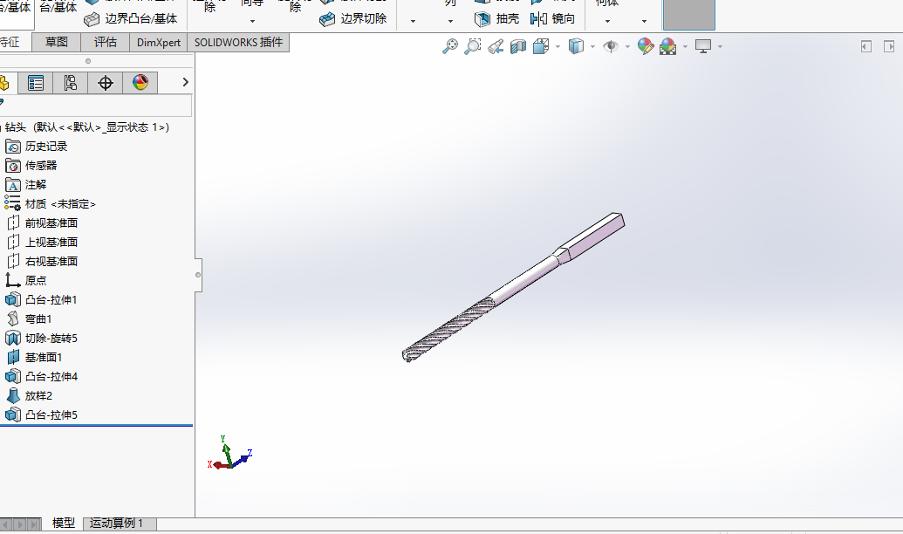The width and height of the screenshot is (903, 534).
Task: Select the 基准面1 plane feature
Action: [x=34, y=357]
